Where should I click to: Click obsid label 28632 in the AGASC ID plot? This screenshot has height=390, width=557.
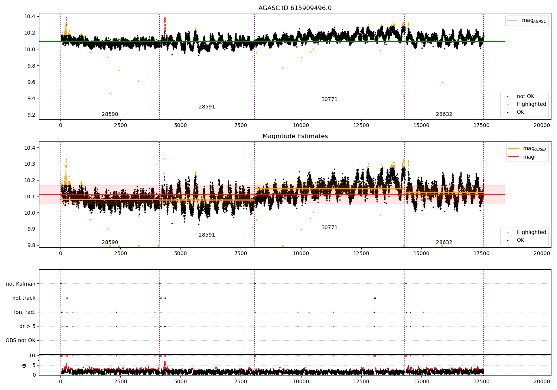pyautogui.click(x=444, y=114)
